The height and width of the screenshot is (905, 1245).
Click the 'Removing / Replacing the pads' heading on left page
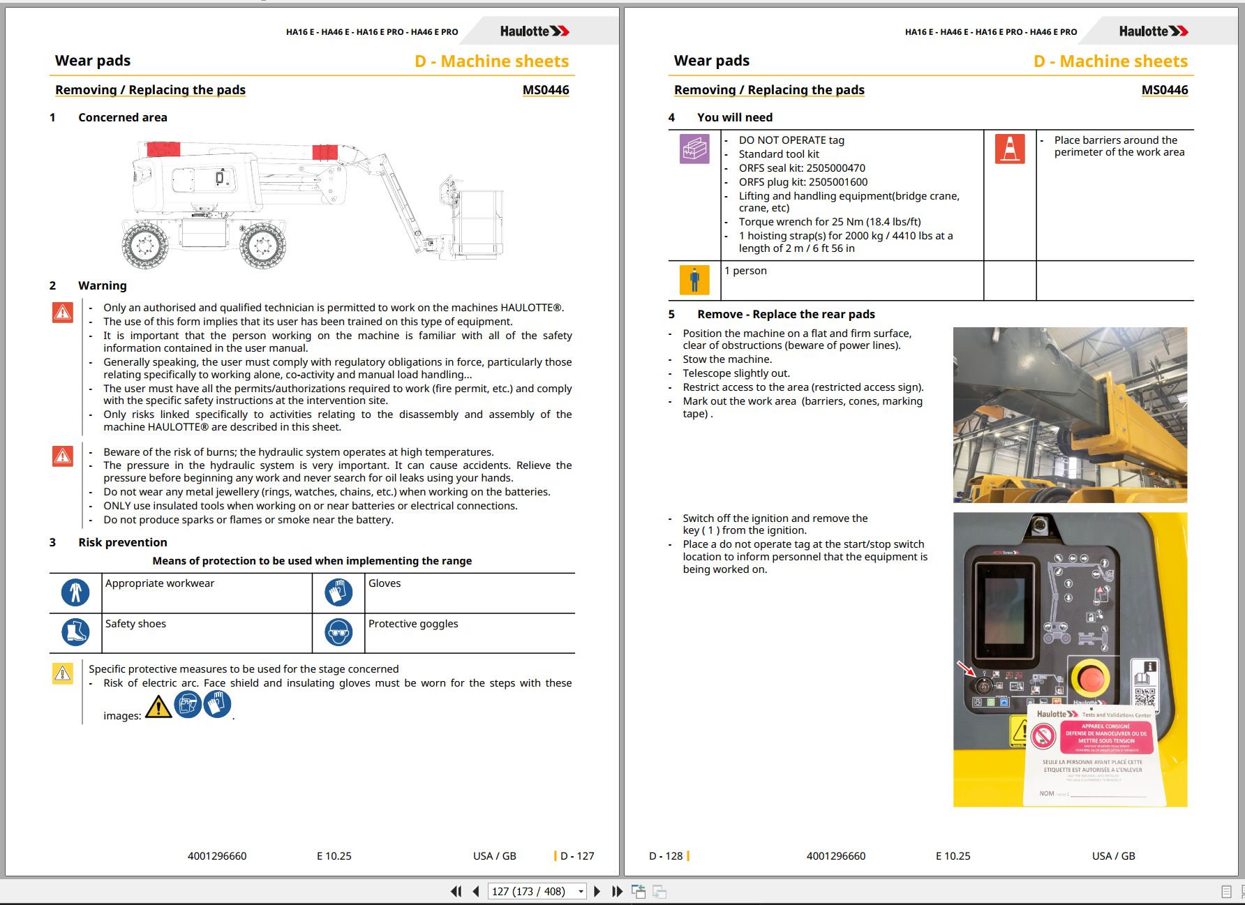pos(150,90)
